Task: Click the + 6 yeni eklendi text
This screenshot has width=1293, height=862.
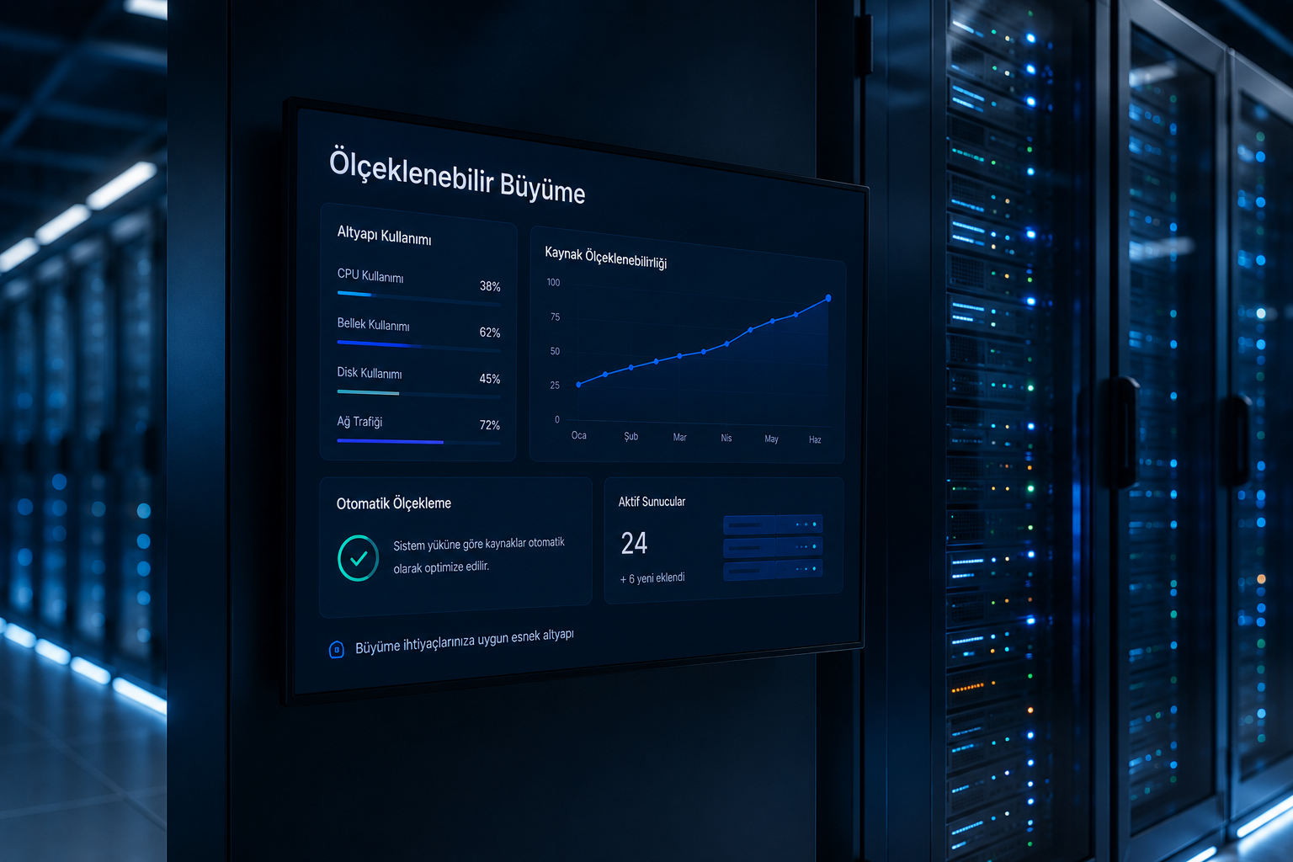Action: click(x=652, y=578)
